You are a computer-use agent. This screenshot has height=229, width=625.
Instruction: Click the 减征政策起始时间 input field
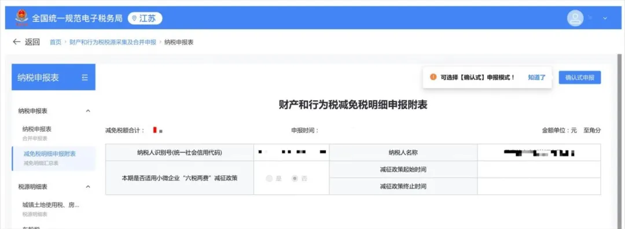[x=539, y=169]
